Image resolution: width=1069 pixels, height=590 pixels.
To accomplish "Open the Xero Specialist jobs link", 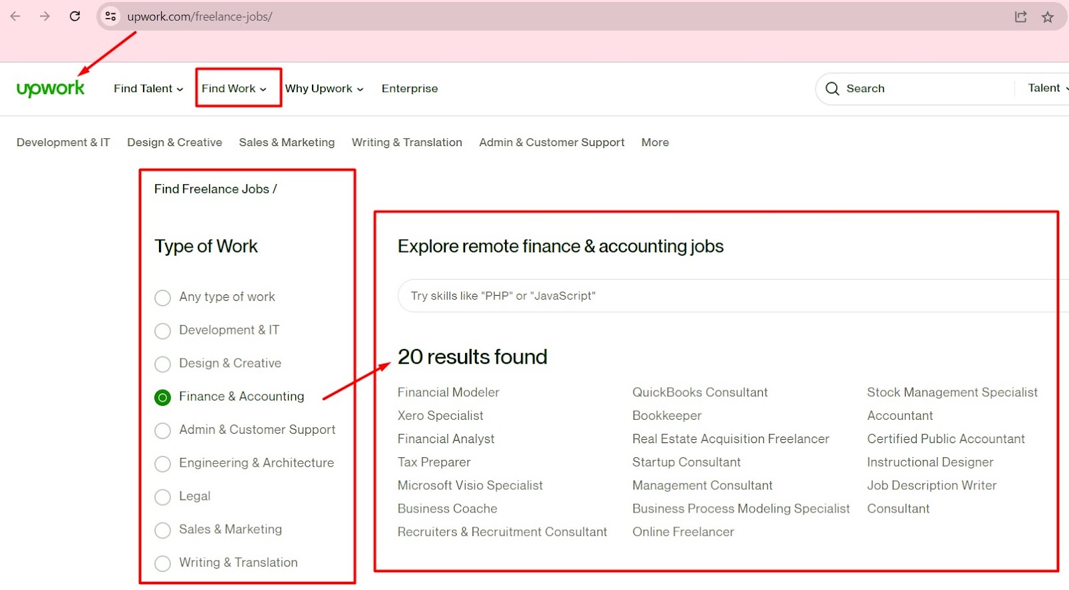I will tap(440, 416).
